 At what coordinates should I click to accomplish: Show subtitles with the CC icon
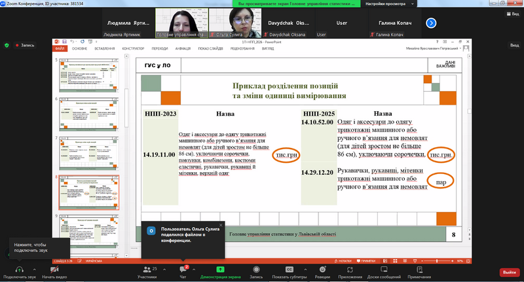coord(289,269)
